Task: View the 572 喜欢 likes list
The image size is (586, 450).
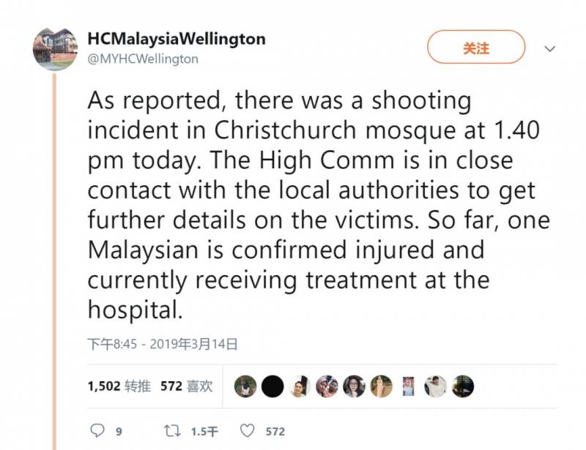Action: (187, 386)
